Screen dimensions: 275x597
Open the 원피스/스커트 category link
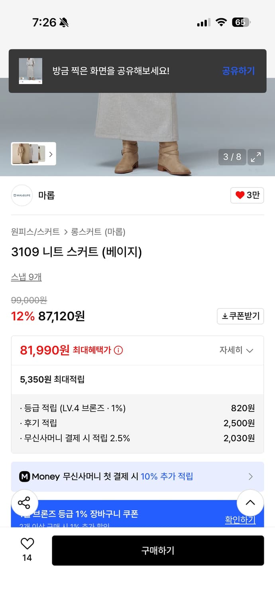34,232
